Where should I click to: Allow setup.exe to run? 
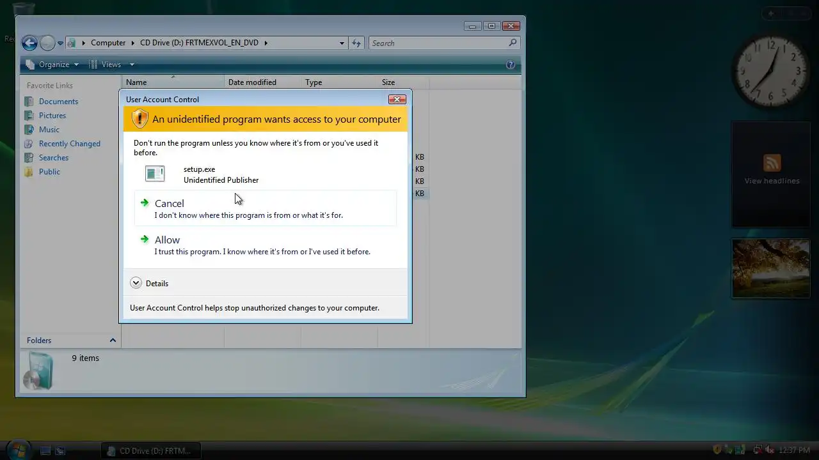click(265, 245)
